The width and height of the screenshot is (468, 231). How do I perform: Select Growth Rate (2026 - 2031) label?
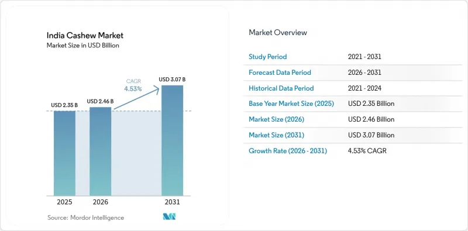point(288,151)
